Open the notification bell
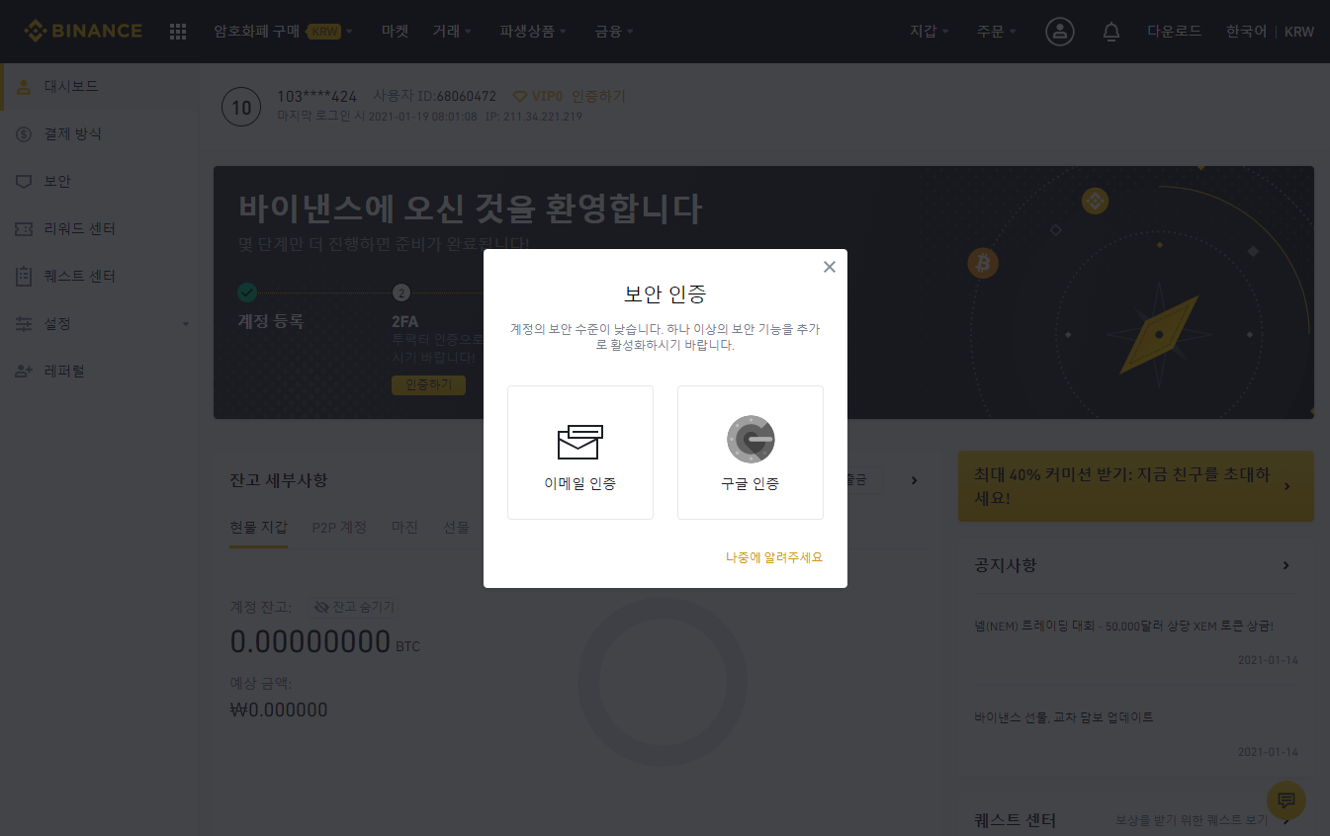The height and width of the screenshot is (836, 1330). coord(1110,32)
